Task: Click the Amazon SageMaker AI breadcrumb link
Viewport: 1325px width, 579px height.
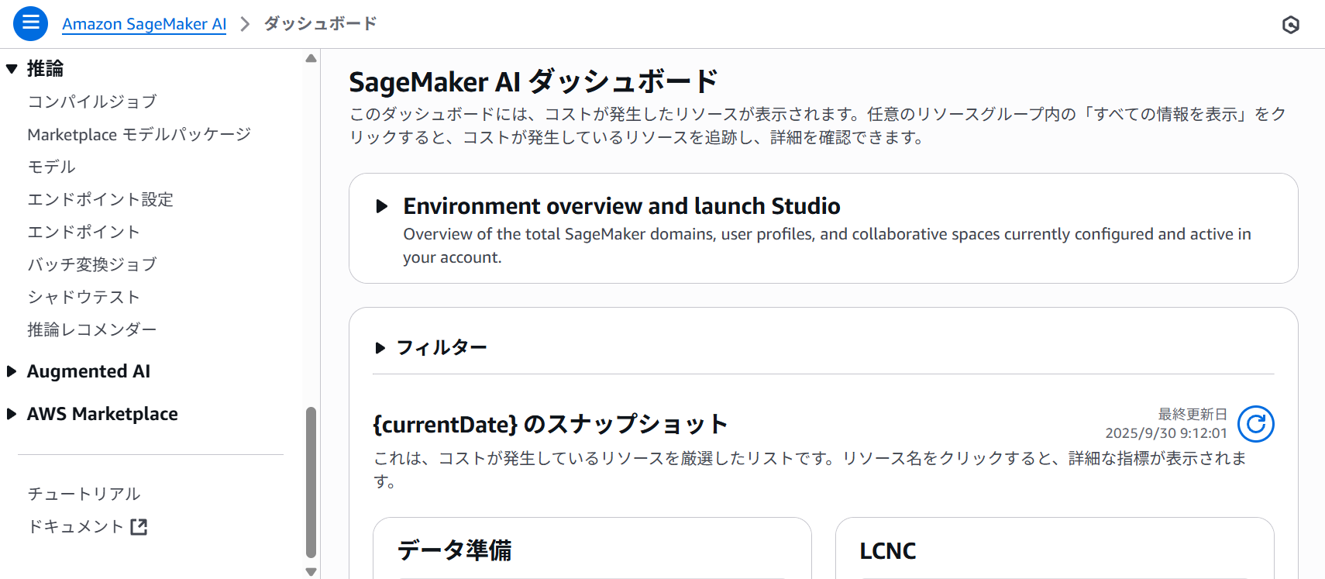Action: coord(144,23)
